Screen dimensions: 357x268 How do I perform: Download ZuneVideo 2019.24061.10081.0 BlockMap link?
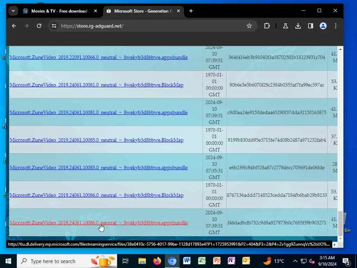[97, 85]
